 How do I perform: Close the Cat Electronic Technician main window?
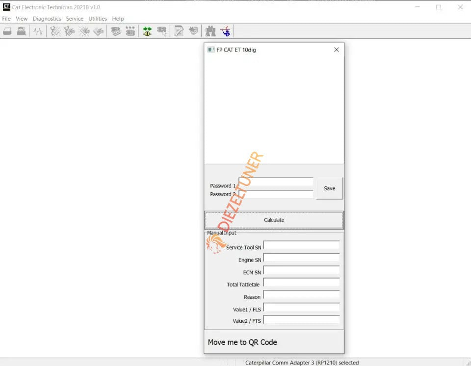point(460,7)
